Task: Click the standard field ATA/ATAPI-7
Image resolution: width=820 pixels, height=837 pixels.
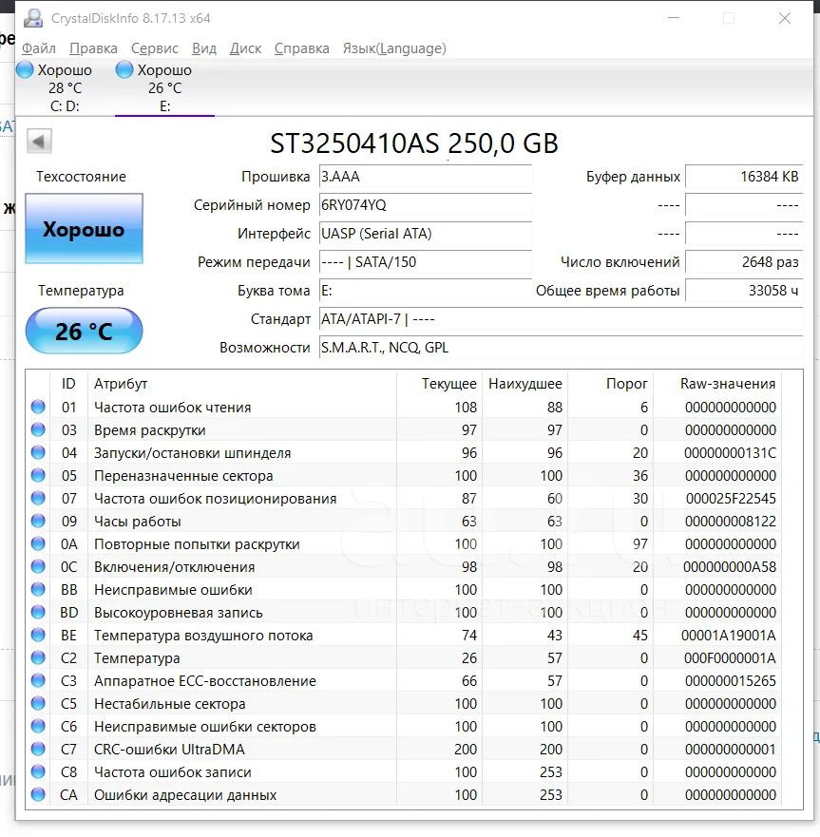Action: [x=562, y=319]
